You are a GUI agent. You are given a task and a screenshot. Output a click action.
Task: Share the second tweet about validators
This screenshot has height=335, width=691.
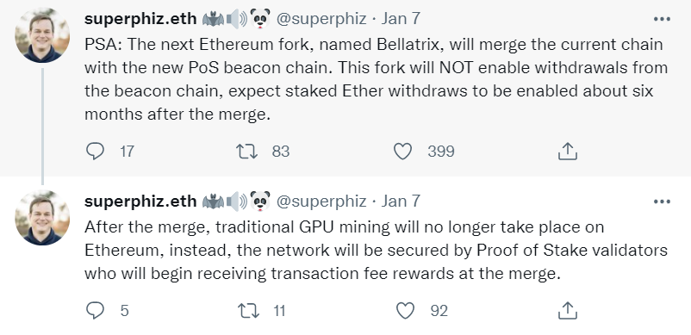pos(568,311)
